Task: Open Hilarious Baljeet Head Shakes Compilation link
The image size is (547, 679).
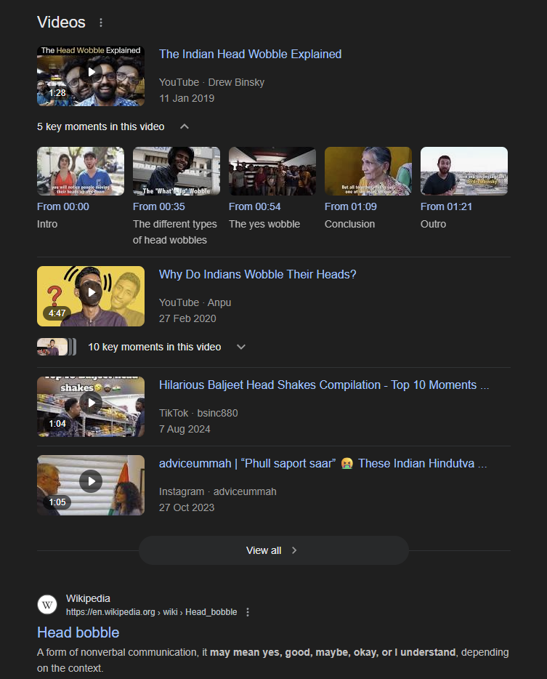Action: (x=324, y=385)
